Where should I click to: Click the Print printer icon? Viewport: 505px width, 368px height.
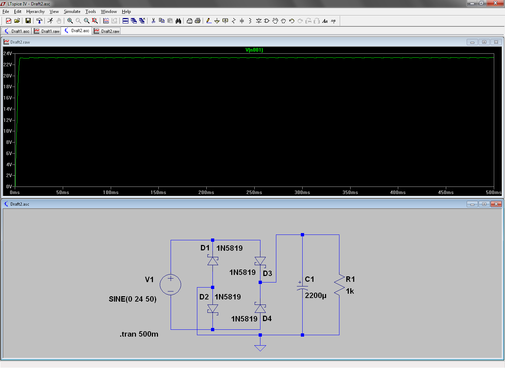coord(198,21)
